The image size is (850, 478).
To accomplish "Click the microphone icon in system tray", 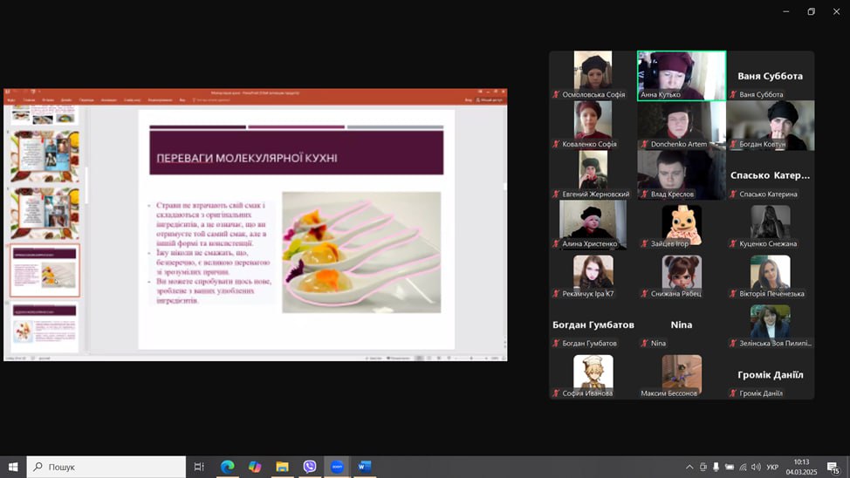I will tap(716, 467).
